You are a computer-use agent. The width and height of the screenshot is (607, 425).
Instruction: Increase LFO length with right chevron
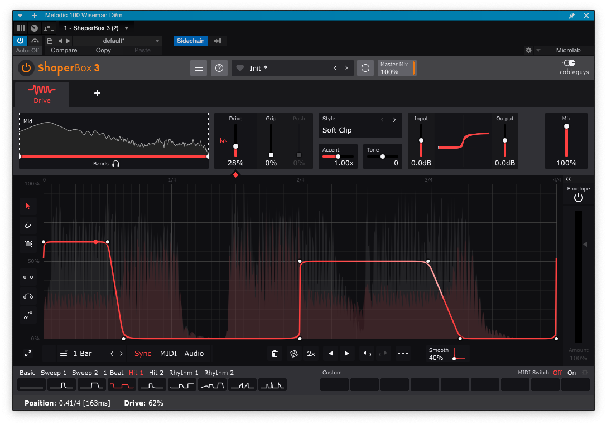pos(121,354)
